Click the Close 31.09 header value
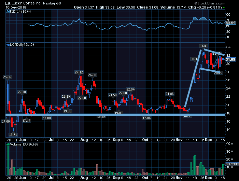239x181 pixels. point(148,7)
